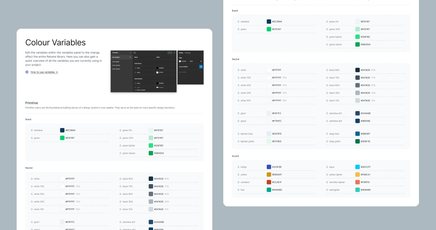Click the variable icon before deep blue
The image size is (436, 230).
click(327, 133)
